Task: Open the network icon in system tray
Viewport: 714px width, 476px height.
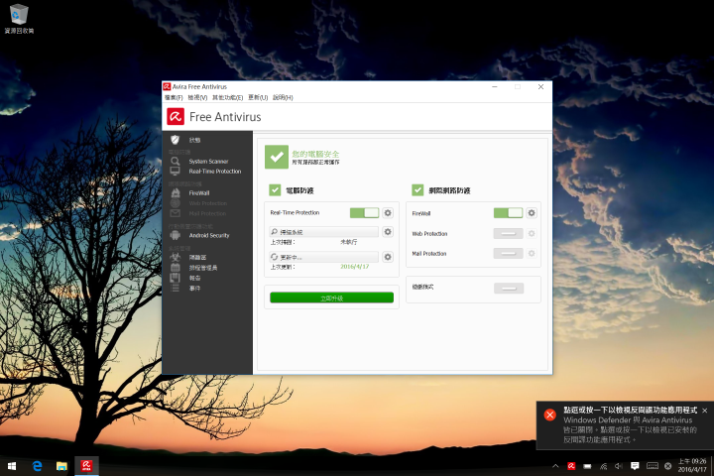Action: (603, 466)
